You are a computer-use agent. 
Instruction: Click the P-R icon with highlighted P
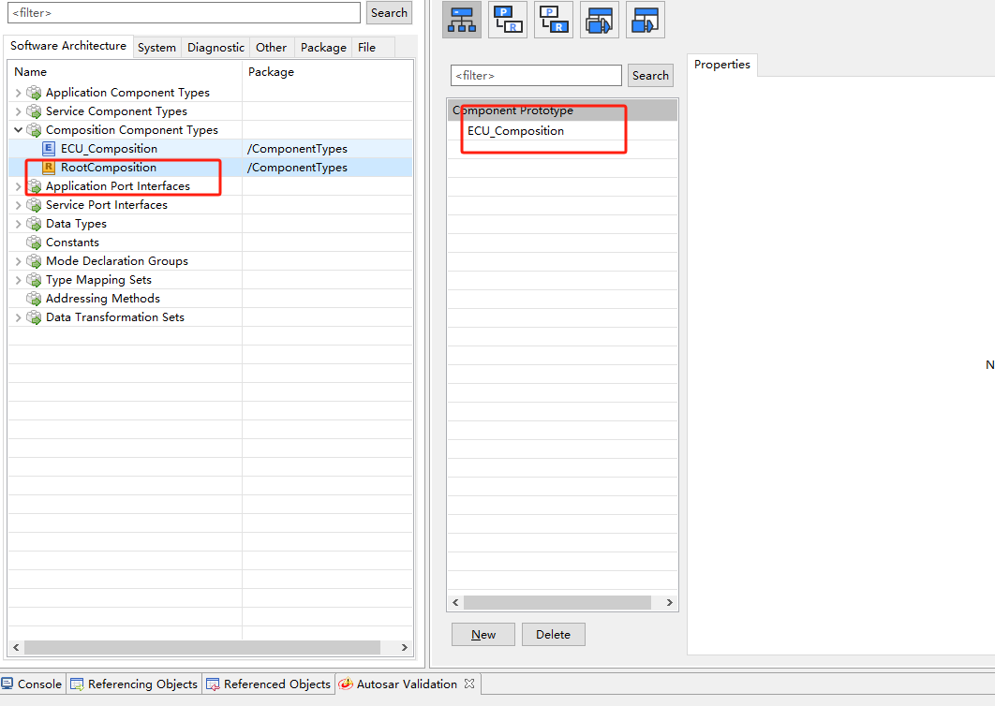pyautogui.click(x=508, y=20)
